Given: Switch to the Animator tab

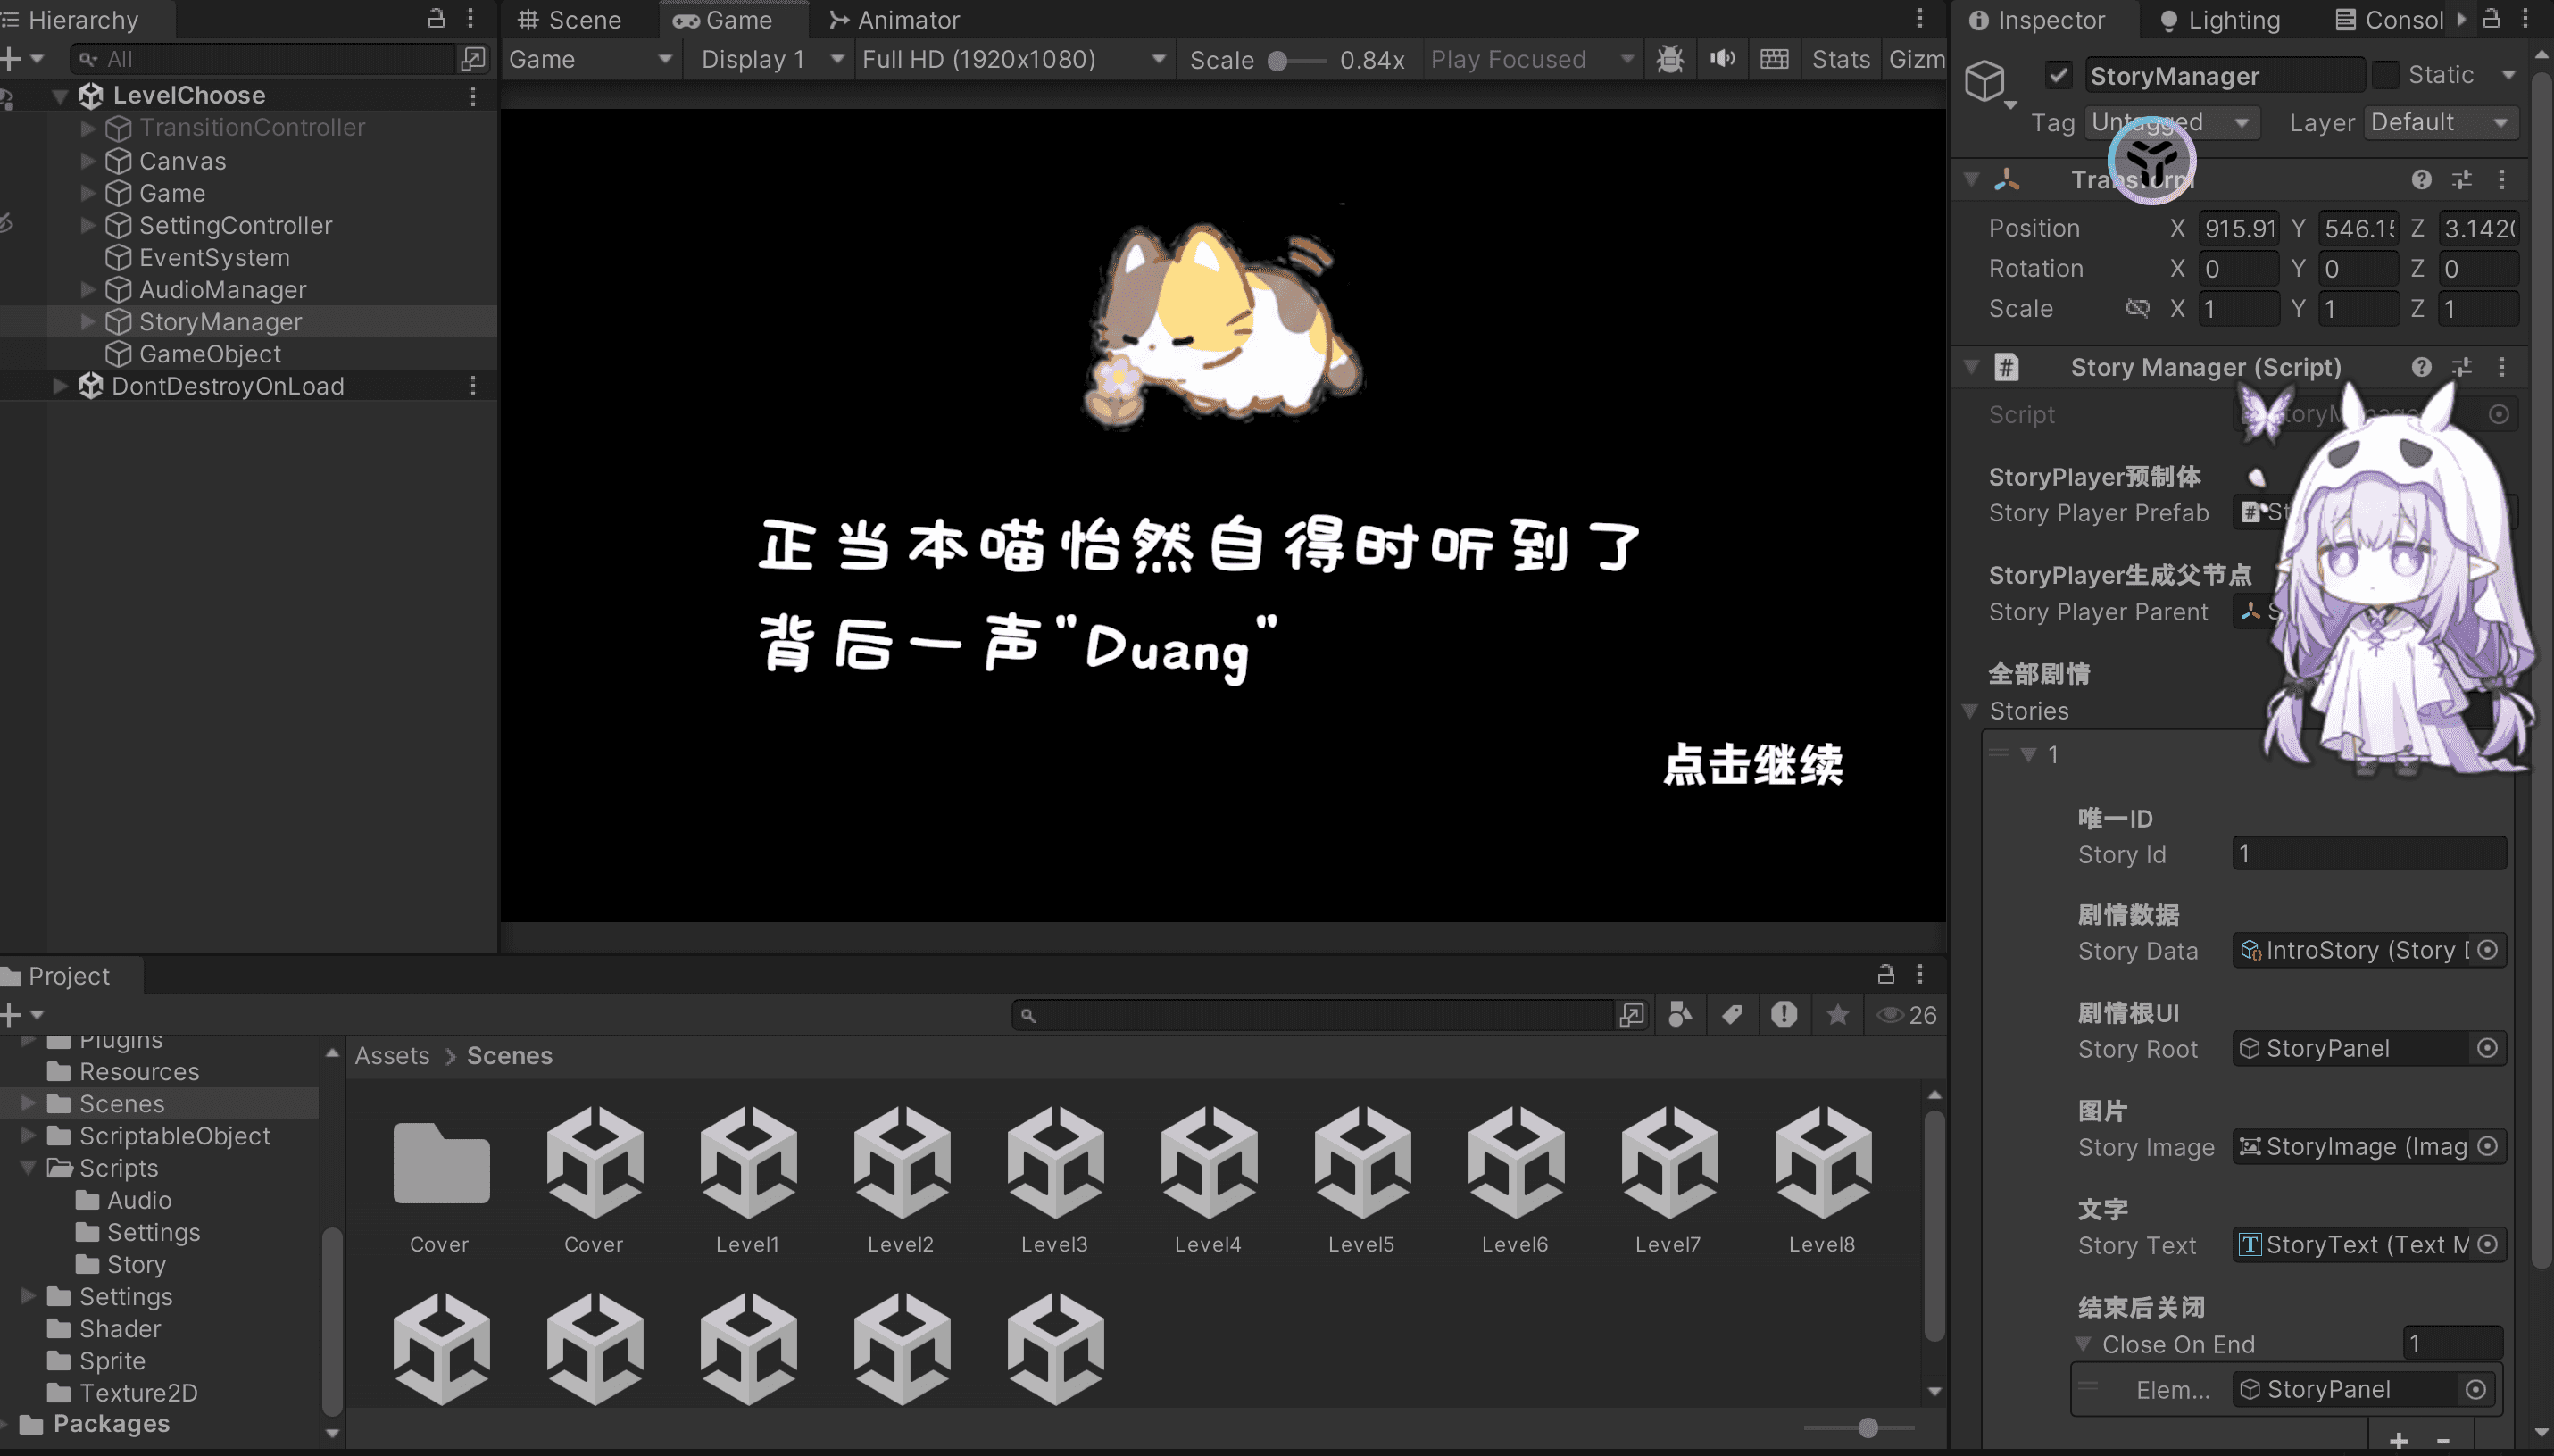Looking at the screenshot, I should point(895,20).
